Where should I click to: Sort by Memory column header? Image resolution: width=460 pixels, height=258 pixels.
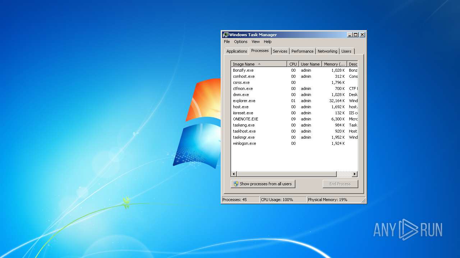coord(334,64)
